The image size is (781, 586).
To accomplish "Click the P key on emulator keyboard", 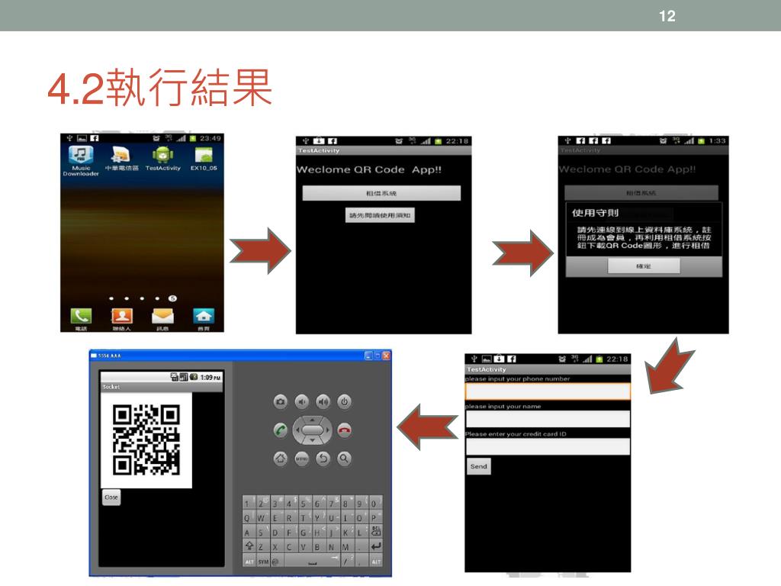I will 376,517.
